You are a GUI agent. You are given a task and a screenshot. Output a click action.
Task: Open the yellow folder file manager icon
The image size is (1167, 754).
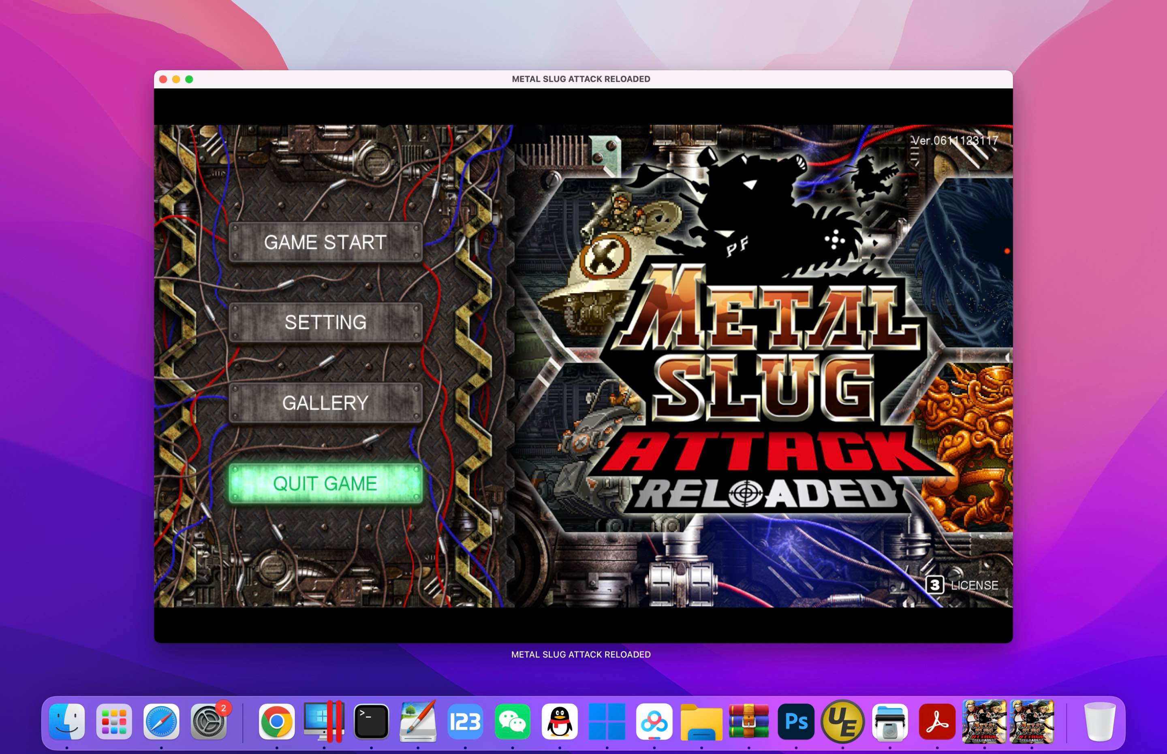(701, 723)
